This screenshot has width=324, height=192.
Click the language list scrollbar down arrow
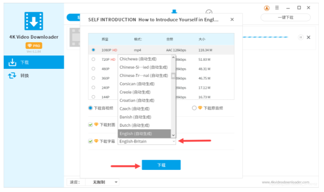click(173, 136)
